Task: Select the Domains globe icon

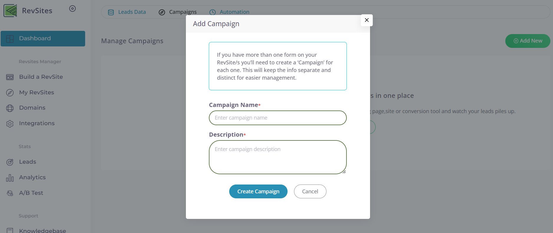Action: click(10, 108)
